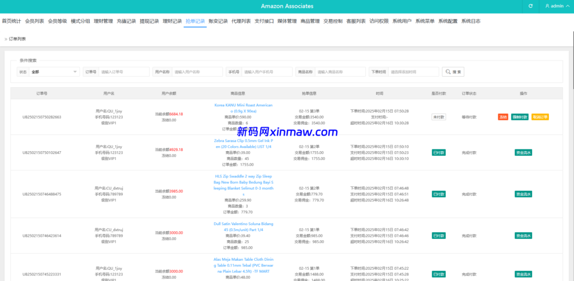Open the 交易控制 menu tab

[x=333, y=21]
